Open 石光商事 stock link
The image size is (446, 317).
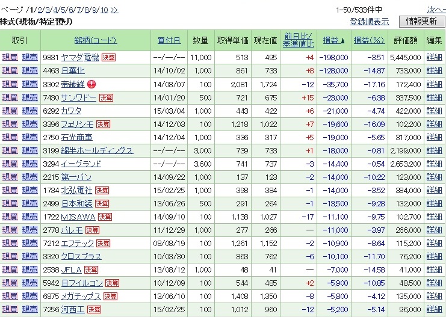[x=77, y=137]
